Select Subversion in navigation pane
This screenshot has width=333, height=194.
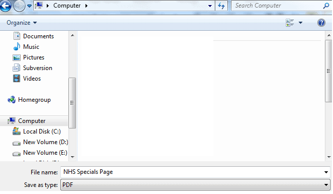click(38, 68)
